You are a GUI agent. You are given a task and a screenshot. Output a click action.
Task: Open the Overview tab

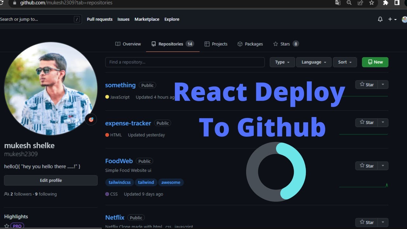coord(128,44)
